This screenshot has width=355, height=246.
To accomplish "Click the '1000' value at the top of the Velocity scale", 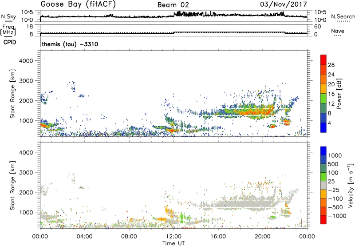I will [335, 155].
